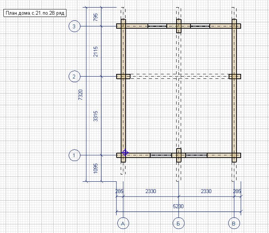Select the total width dimension 5230
This screenshot has height=233, width=269.
pyautogui.click(x=178, y=206)
